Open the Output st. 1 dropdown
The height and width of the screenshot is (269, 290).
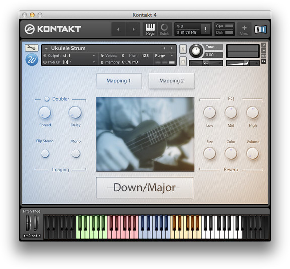[69, 56]
